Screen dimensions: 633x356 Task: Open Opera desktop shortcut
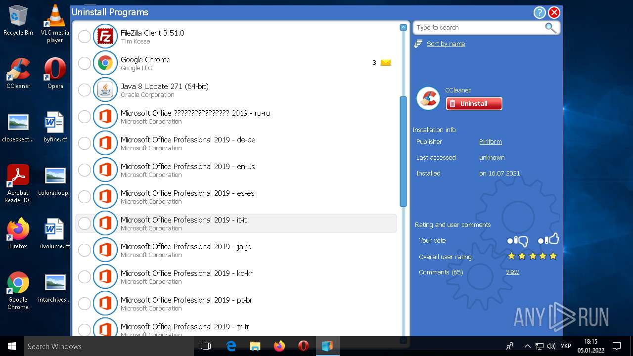tap(55, 73)
